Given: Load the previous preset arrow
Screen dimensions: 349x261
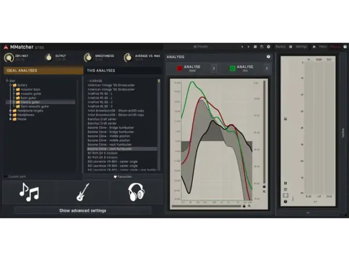Looking at the screenshot, I should coord(242,46).
